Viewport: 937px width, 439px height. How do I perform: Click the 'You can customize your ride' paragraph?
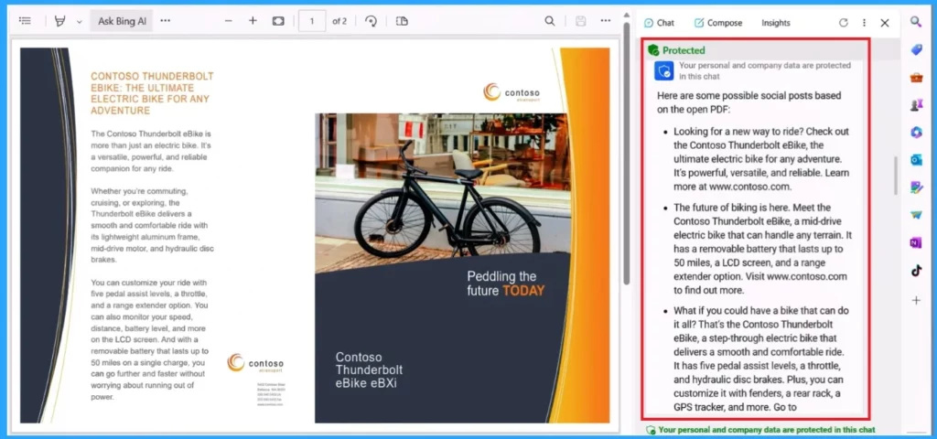150,339
